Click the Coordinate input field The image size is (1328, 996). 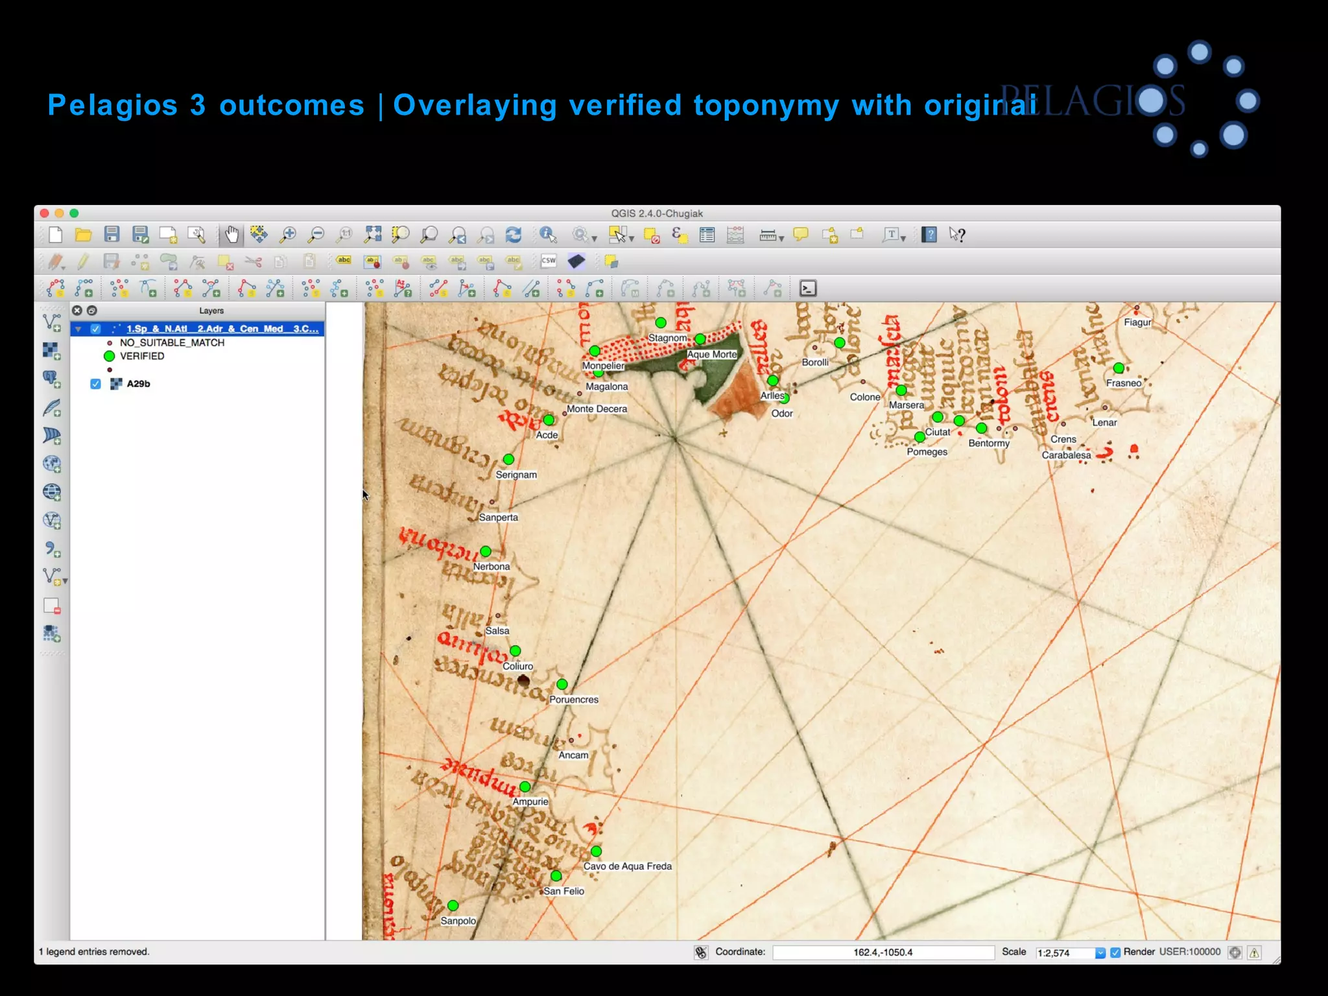[883, 952]
